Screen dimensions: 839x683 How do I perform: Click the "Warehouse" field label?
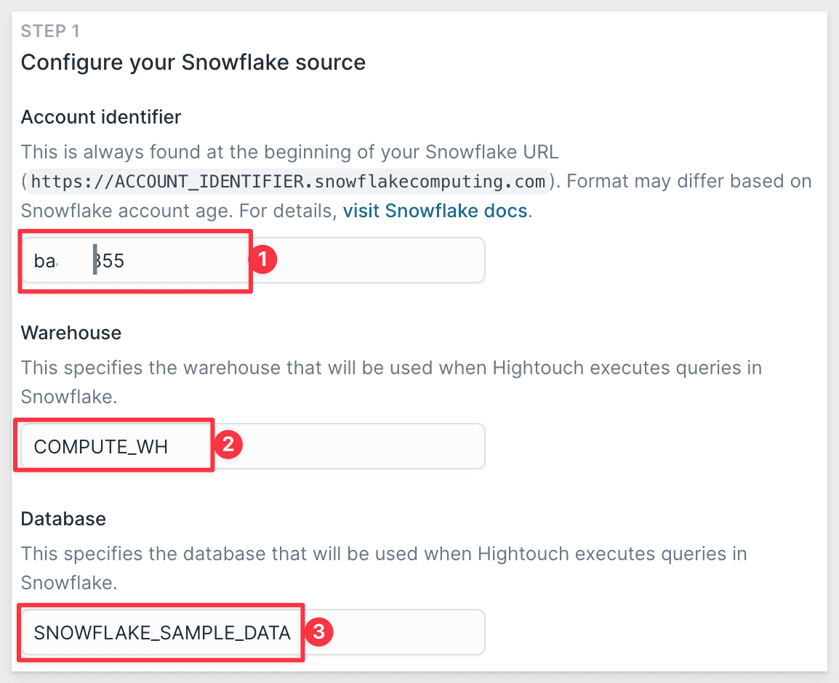(71, 333)
